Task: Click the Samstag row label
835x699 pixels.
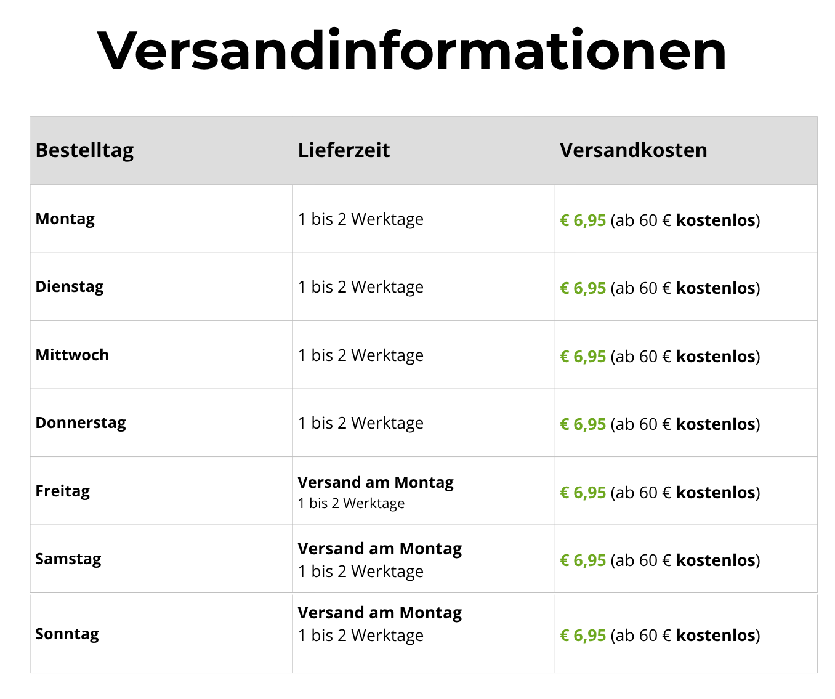Action: 68,560
